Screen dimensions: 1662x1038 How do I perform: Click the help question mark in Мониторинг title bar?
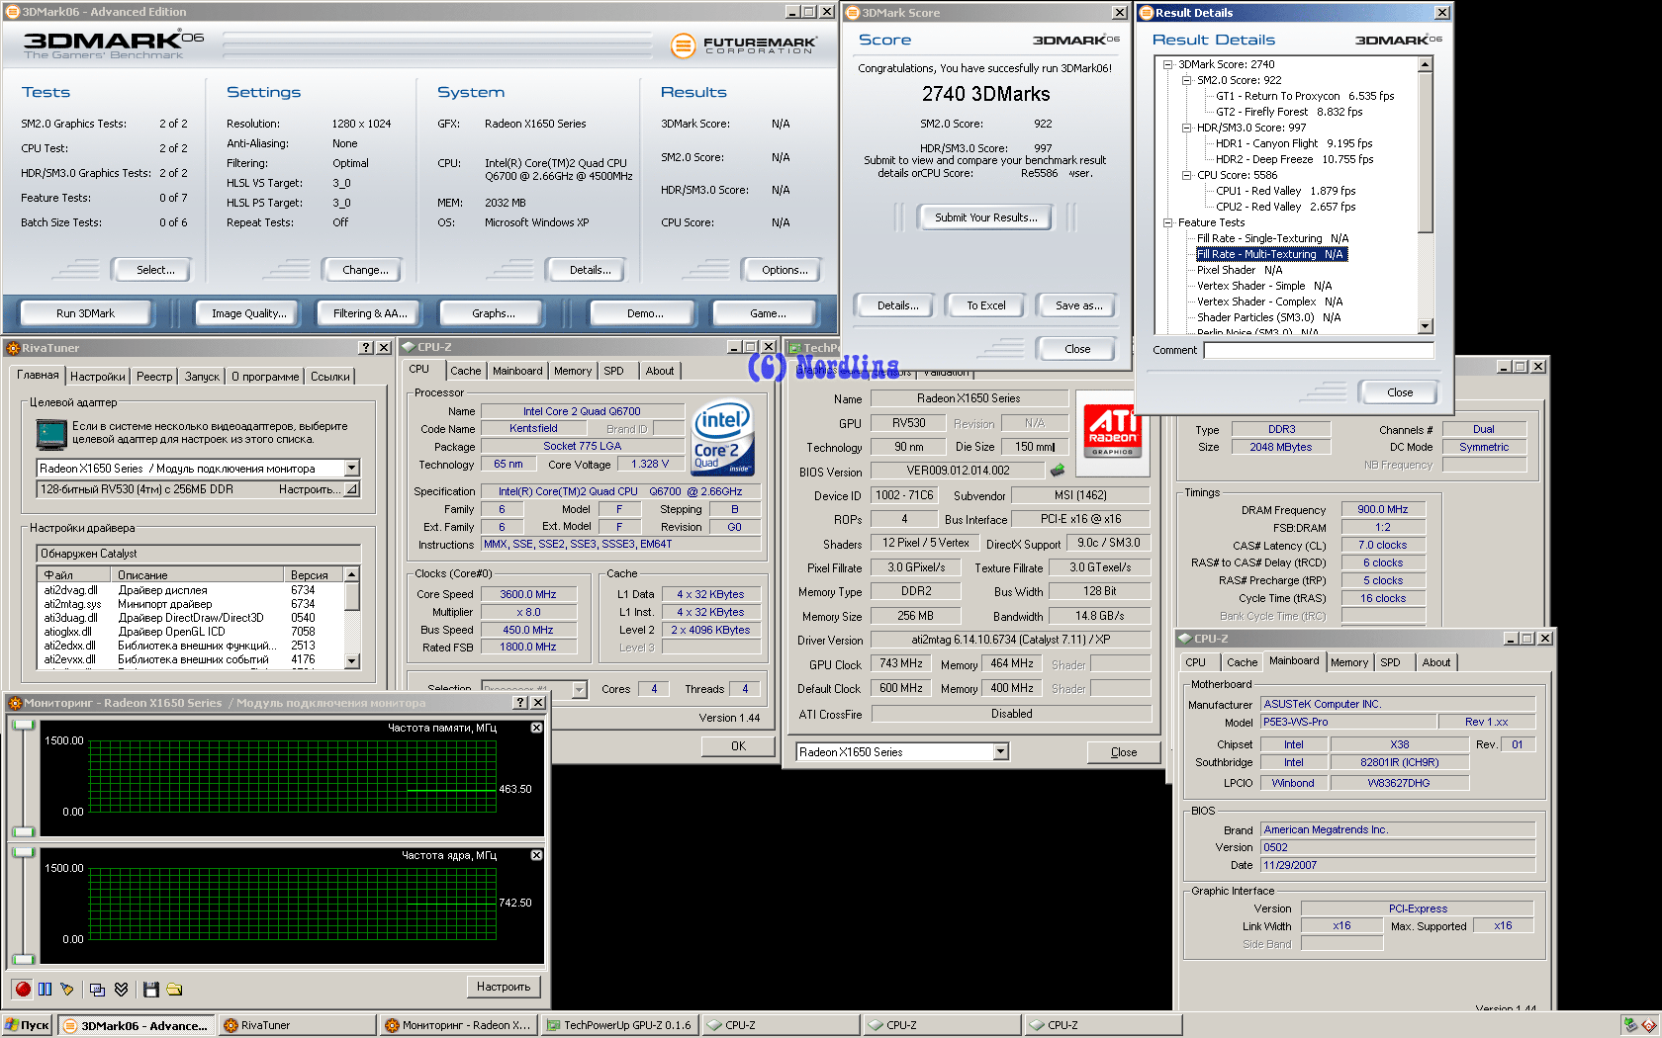coord(520,703)
